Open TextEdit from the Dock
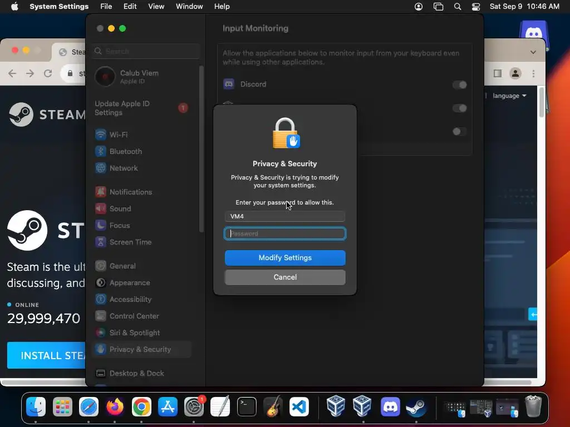570x427 pixels. [220, 406]
